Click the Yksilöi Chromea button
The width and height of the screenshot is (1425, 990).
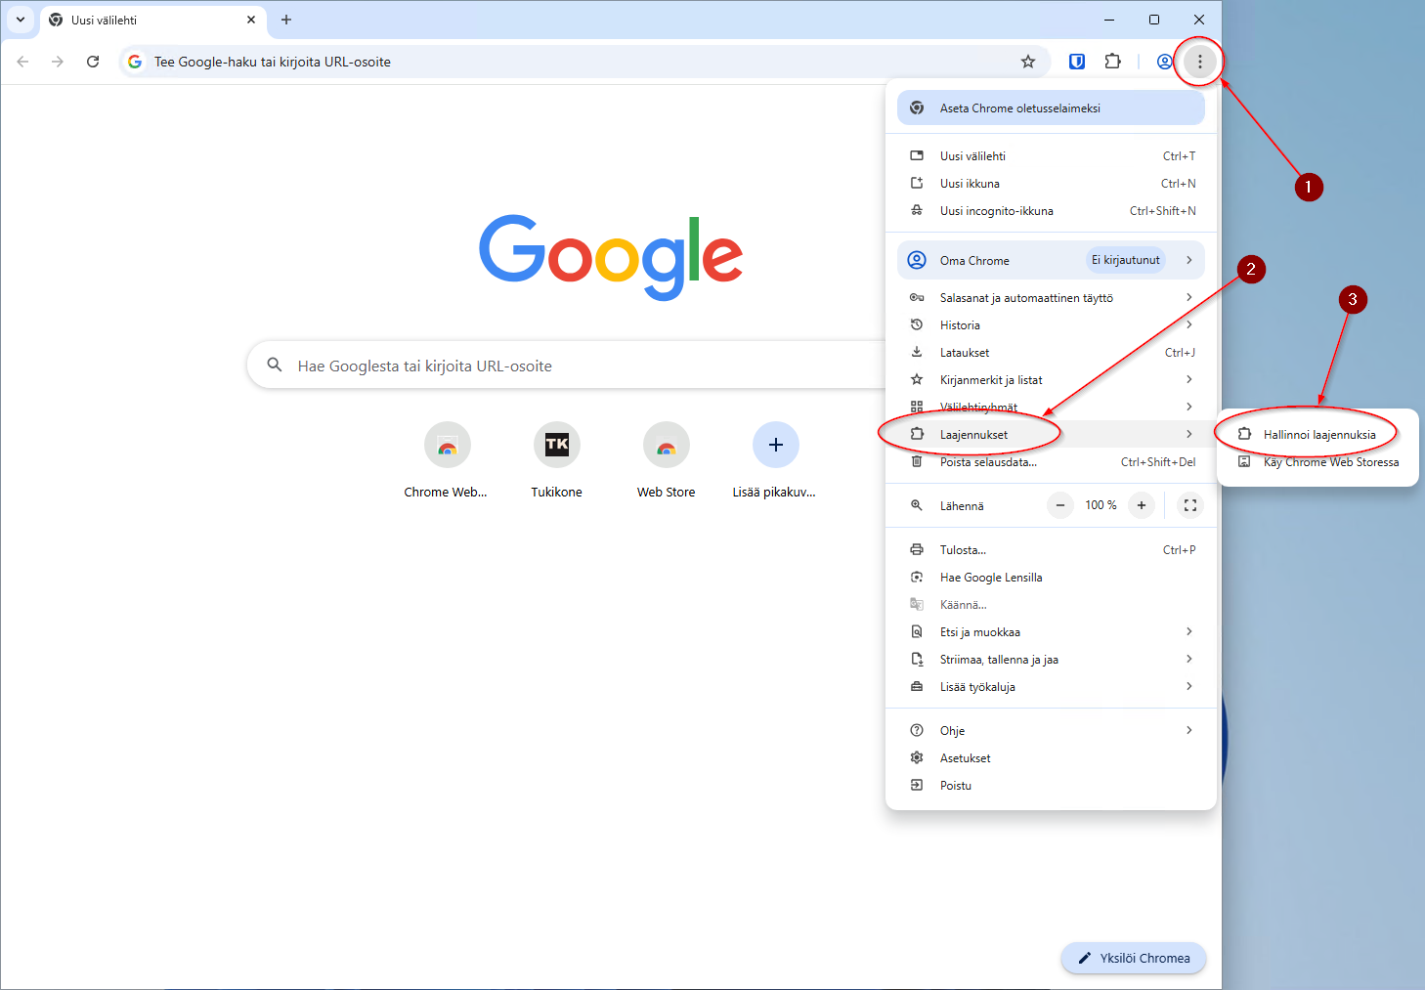(x=1134, y=958)
